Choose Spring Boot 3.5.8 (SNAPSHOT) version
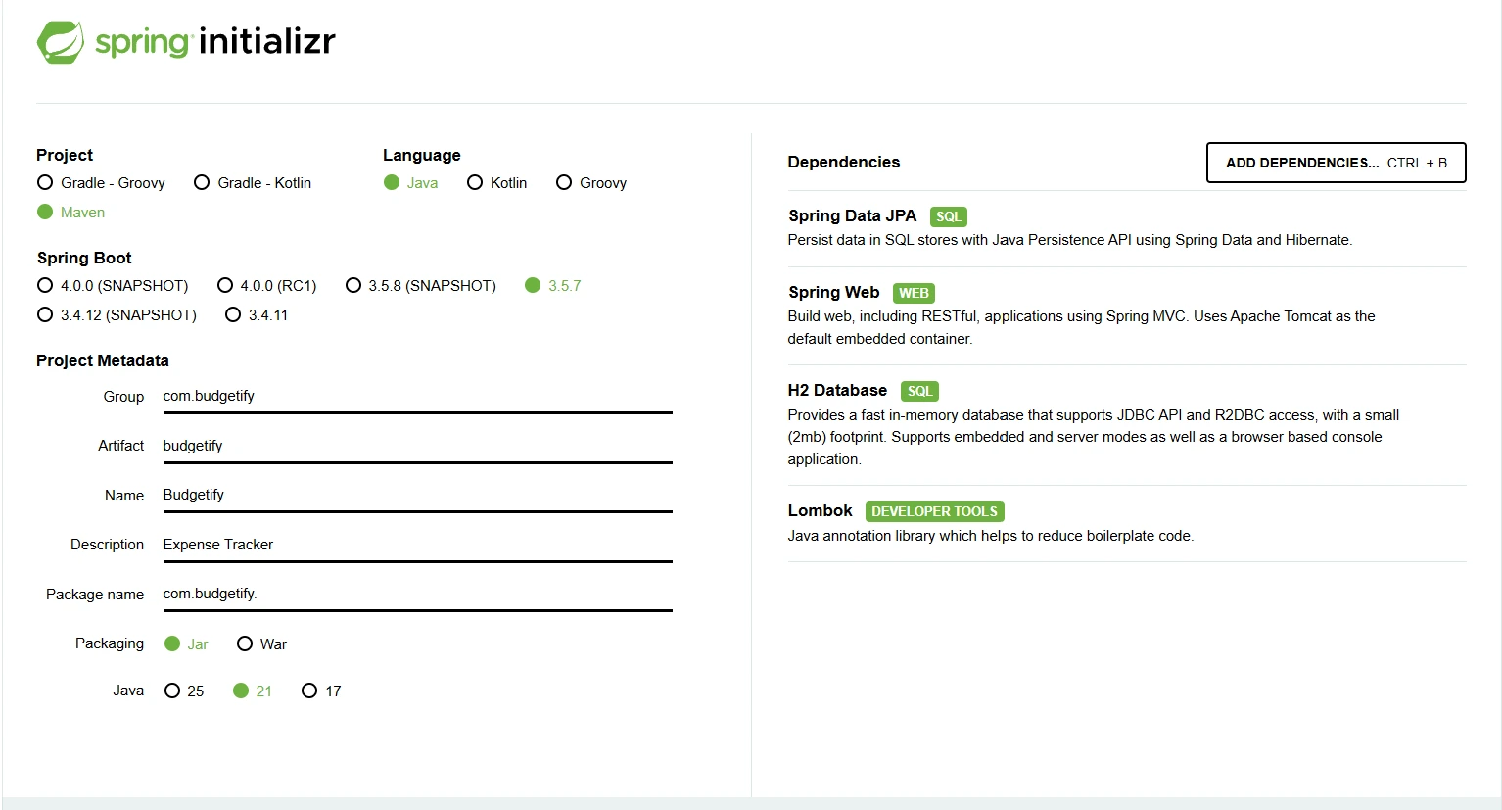This screenshot has width=1502, height=810. [353, 286]
